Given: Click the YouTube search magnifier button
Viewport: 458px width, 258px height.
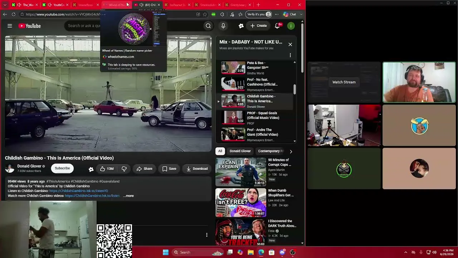Looking at the screenshot, I should (x=208, y=26).
